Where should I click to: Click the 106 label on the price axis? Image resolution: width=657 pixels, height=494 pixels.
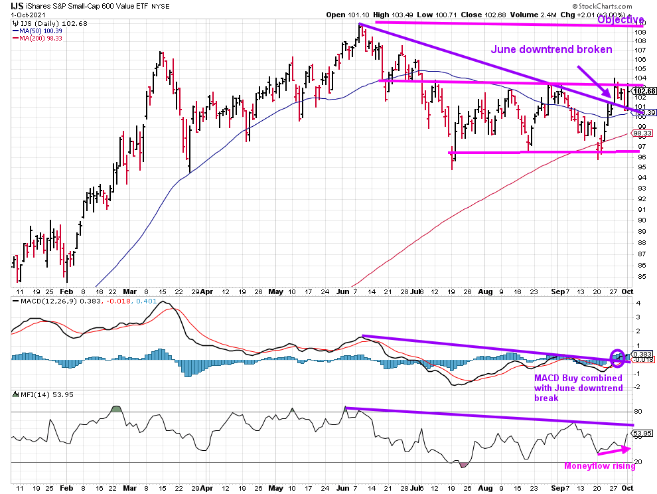click(x=640, y=60)
